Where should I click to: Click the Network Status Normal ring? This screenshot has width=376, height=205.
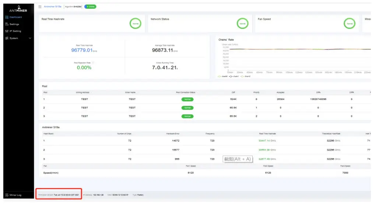coord(242,24)
